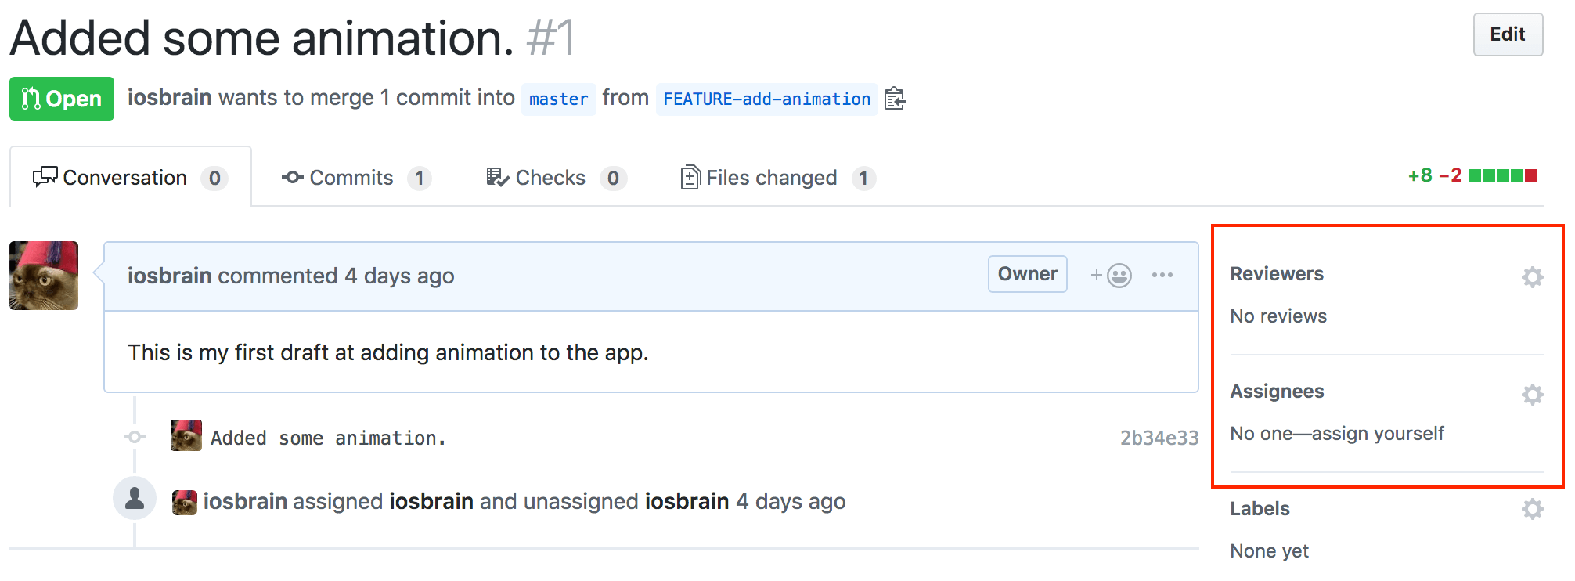Click the diffstat colored blocks bar

coord(1502,175)
